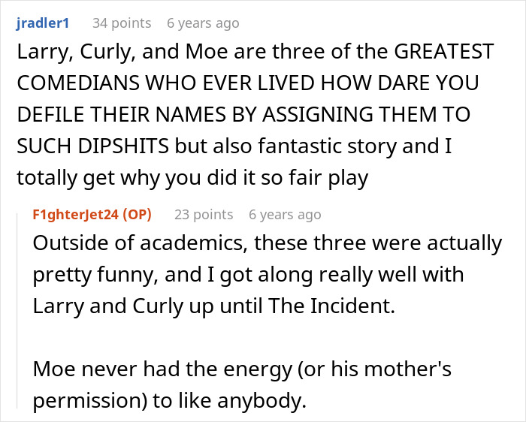
Task: Click the 23 points score label
Action: [204, 215]
